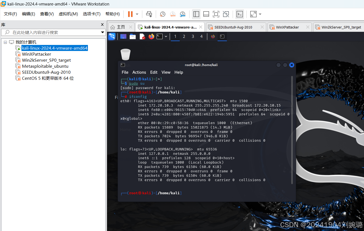364x231 pixels.
Task: Toggle the thumbnail bar view icon
Action: tap(206, 14)
